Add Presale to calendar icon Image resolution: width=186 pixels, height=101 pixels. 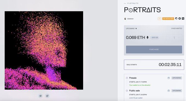[168, 78]
